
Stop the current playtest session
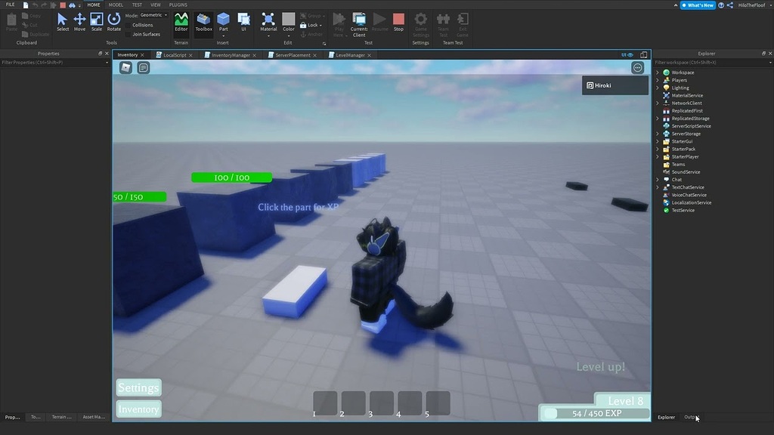398,20
